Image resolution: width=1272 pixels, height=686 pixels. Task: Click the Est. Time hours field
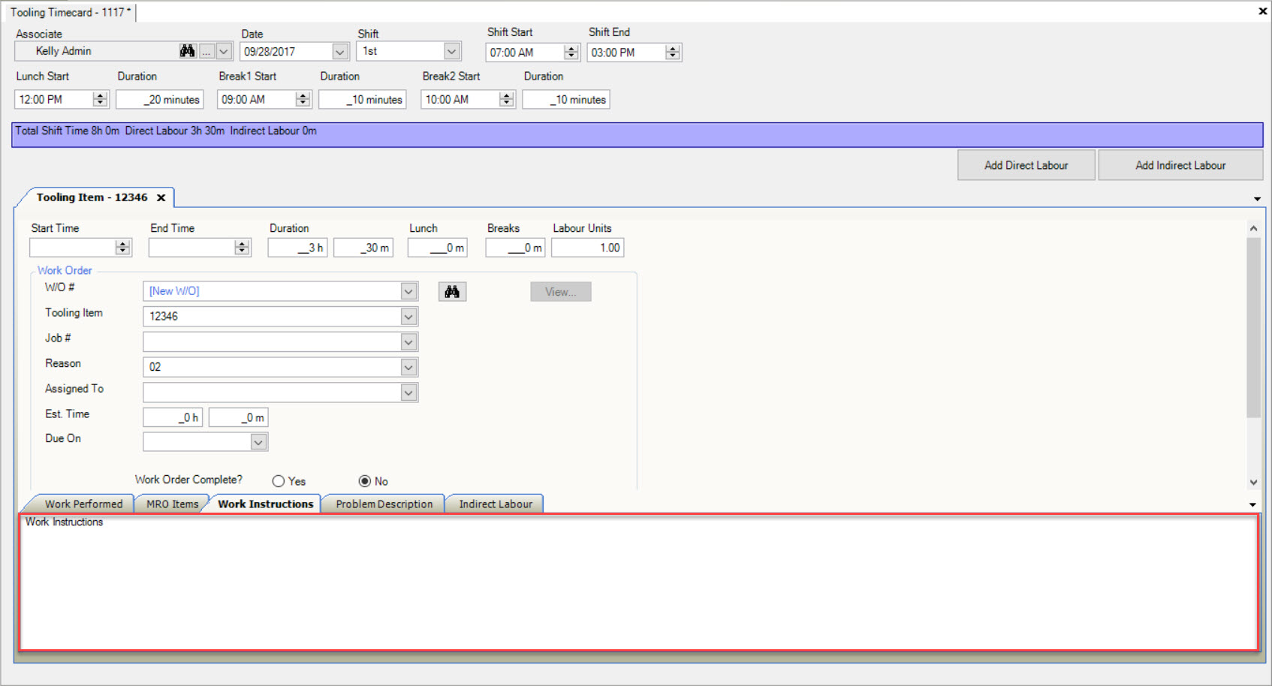click(173, 417)
